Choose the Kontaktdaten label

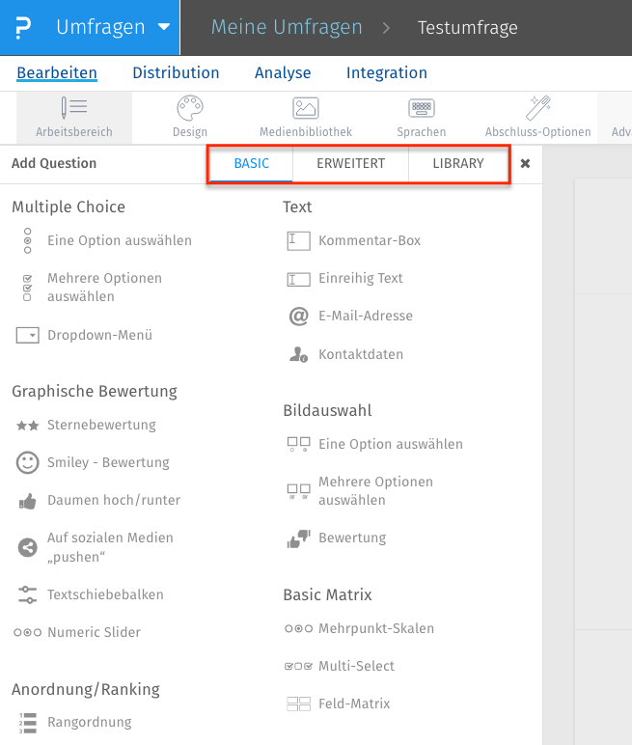361,354
